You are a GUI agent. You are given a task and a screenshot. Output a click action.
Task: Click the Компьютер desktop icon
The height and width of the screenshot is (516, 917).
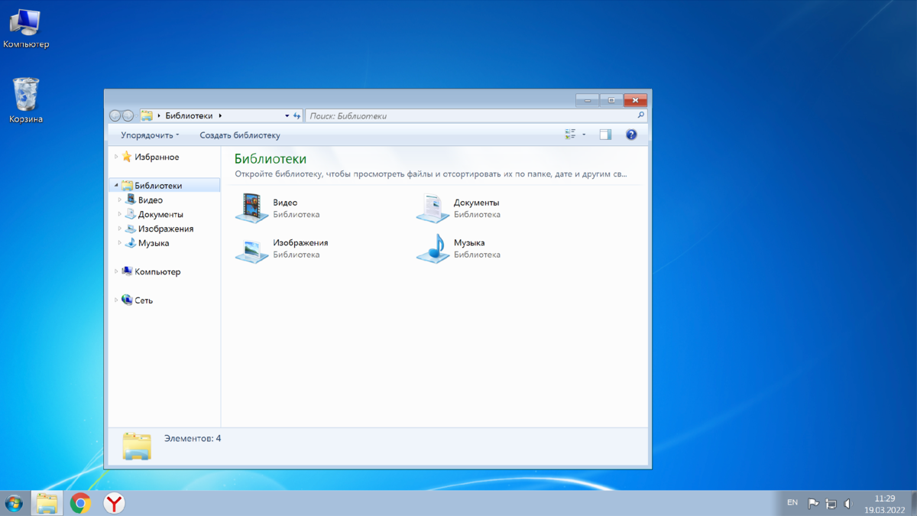coord(25,28)
